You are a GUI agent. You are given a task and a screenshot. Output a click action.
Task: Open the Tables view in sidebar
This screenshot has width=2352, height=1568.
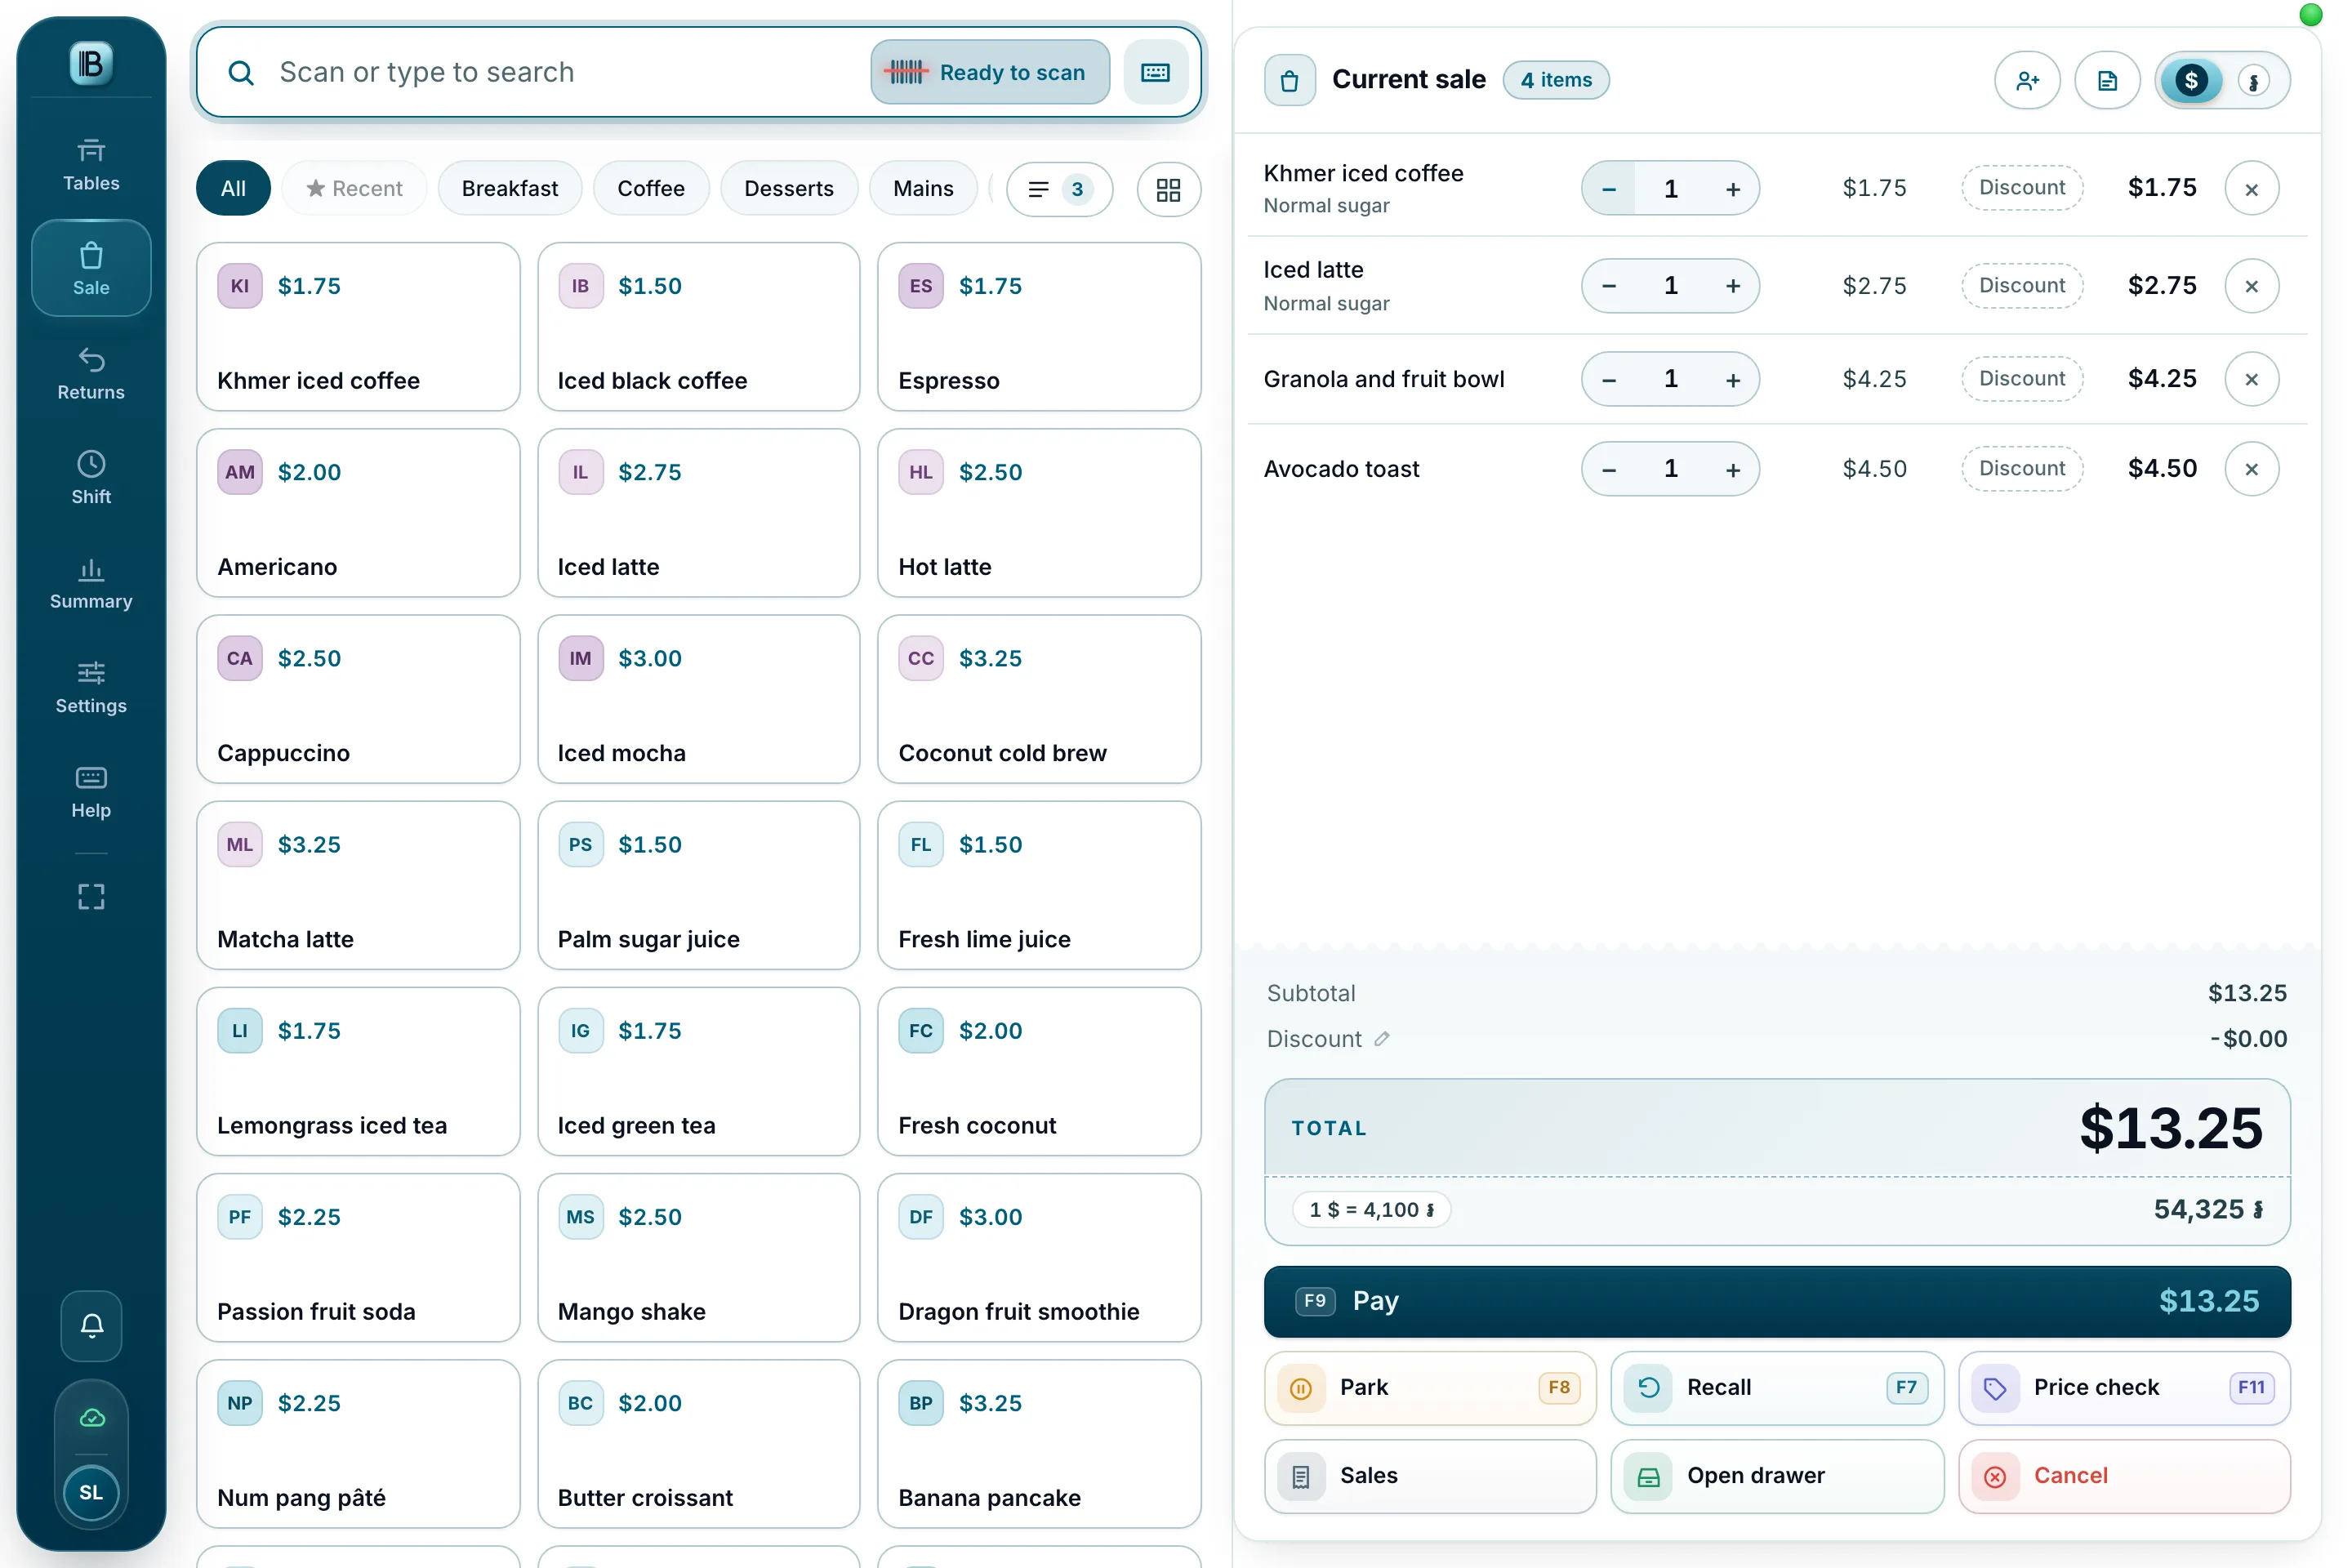[91, 164]
